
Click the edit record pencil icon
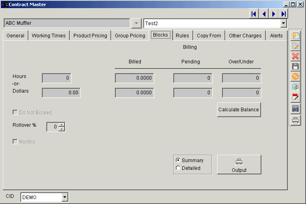tap(295, 46)
